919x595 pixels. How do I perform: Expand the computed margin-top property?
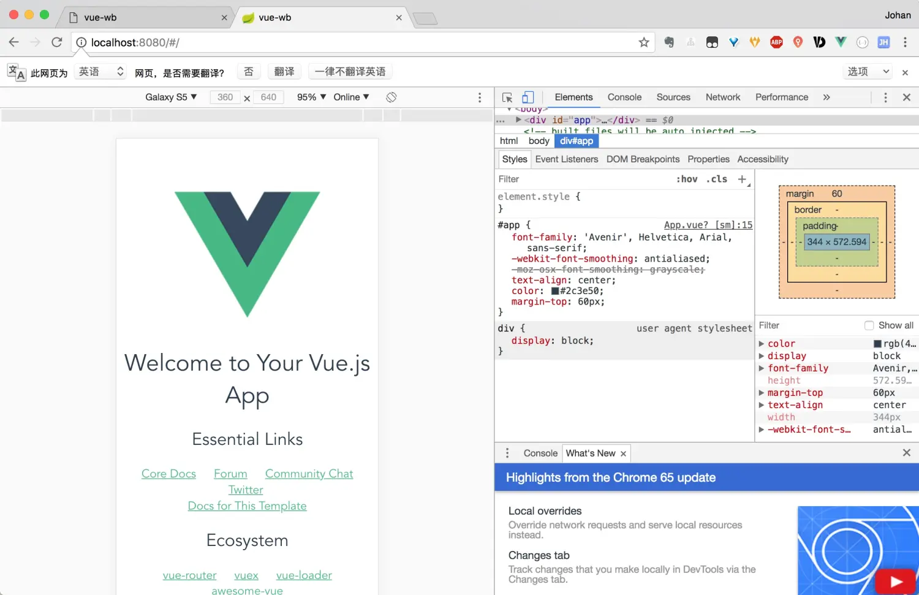point(762,393)
